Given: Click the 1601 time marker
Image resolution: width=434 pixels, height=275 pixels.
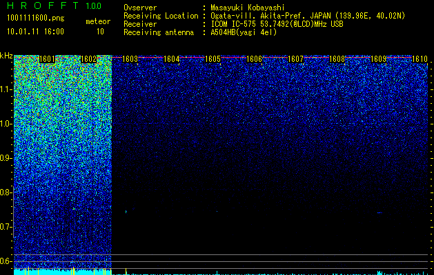Looking at the screenshot, I should click(x=47, y=59).
